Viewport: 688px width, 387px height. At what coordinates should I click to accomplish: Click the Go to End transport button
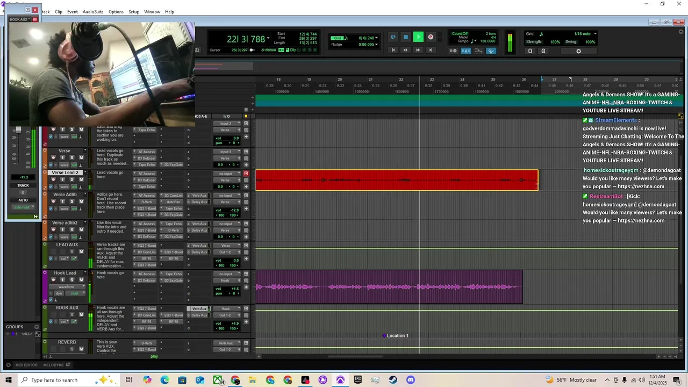tap(430, 50)
